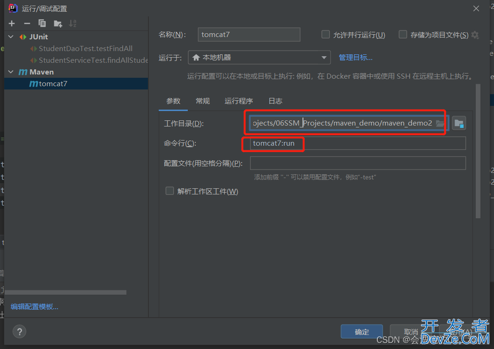Open the 编辑配置模板... link
494x349 pixels.
point(34,307)
